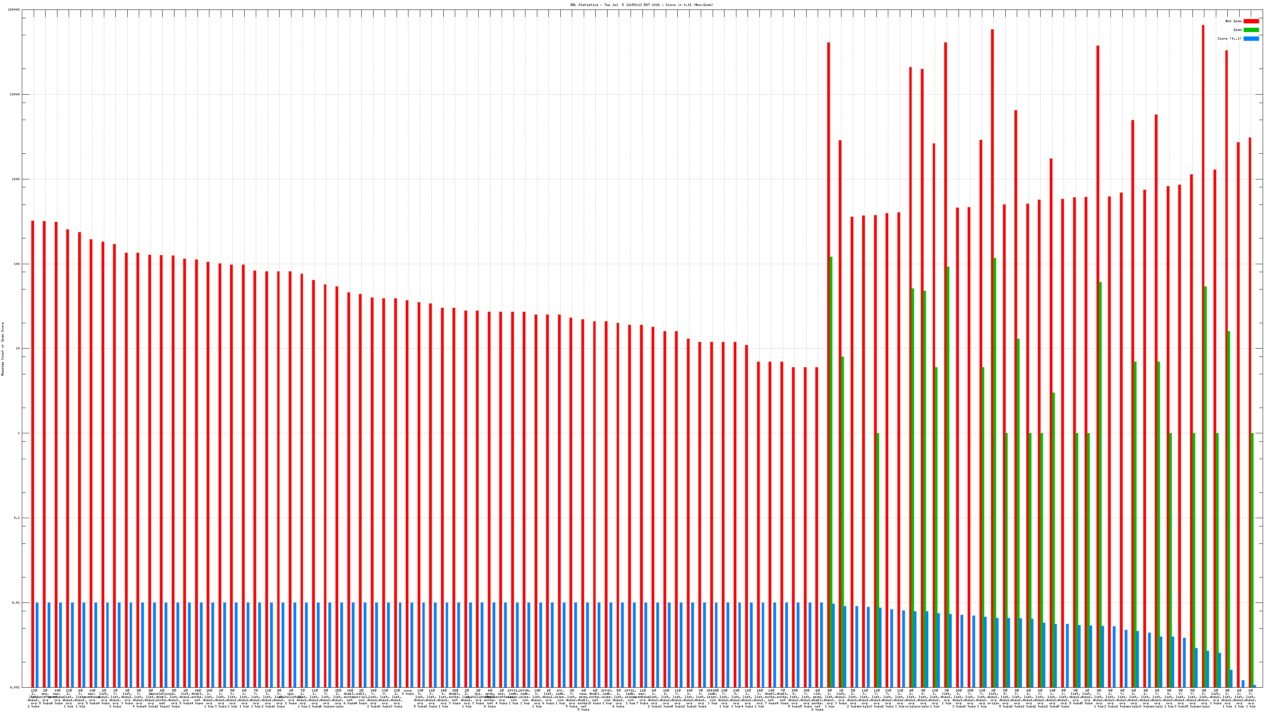Click the 100000 y-axis tick label
The image size is (1269, 713).
click(14, 10)
